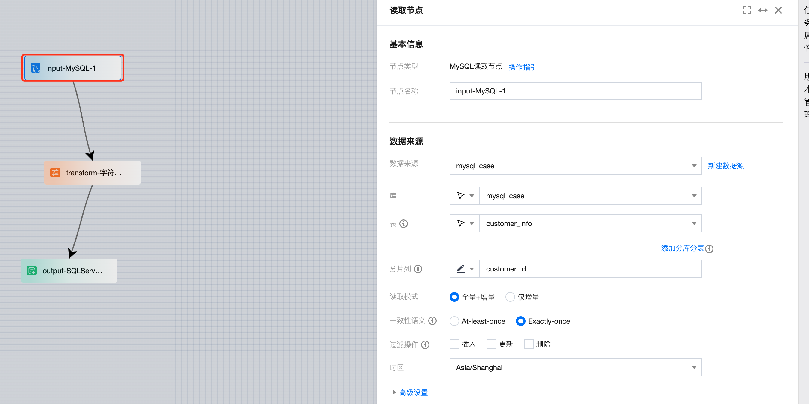Click the info icon beside 一致性语义
The image size is (809, 404).
pos(432,321)
